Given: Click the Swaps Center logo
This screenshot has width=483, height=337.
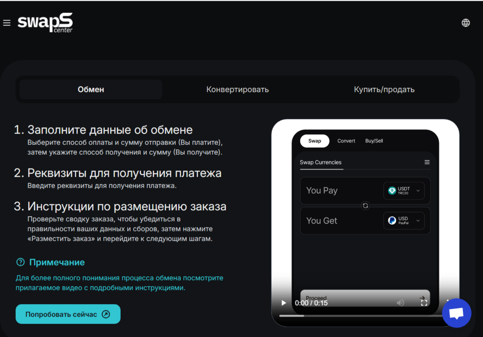Looking at the screenshot, I should pos(45,23).
